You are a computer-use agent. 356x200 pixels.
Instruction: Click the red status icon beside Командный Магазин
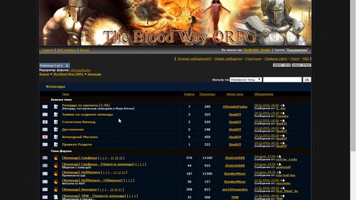coord(45,137)
